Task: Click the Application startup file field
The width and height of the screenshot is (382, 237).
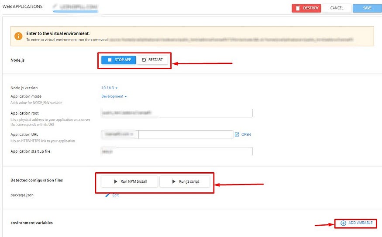Action: 176,151
